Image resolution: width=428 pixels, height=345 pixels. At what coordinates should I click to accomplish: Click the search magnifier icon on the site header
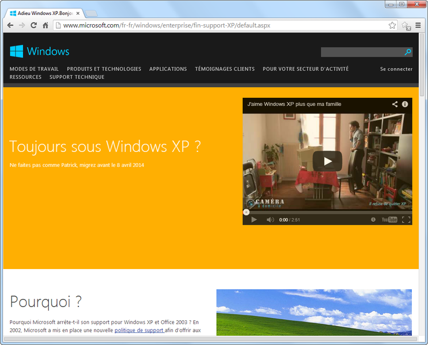[x=408, y=52]
